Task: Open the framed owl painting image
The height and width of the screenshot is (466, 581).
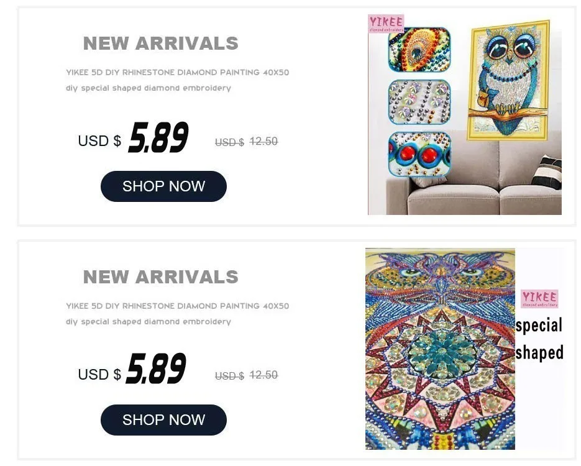Action: pos(508,80)
